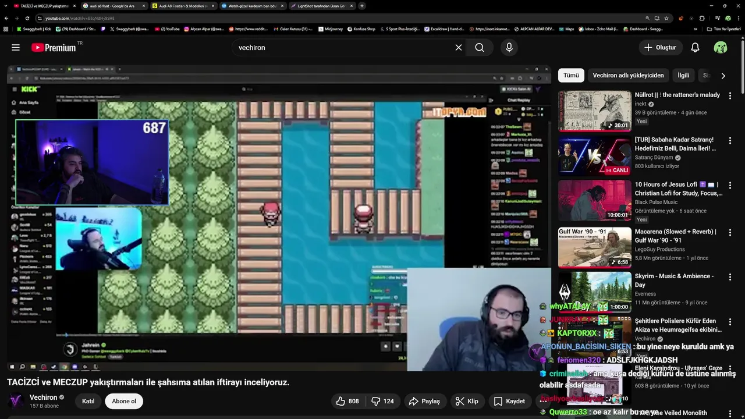Reload the page
The height and width of the screenshot is (419, 745).
point(27,18)
